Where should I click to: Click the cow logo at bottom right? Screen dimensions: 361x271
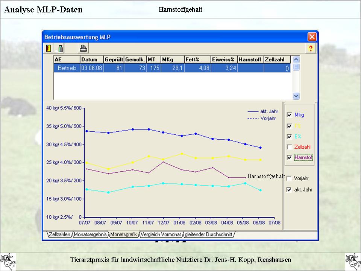coord(352,261)
